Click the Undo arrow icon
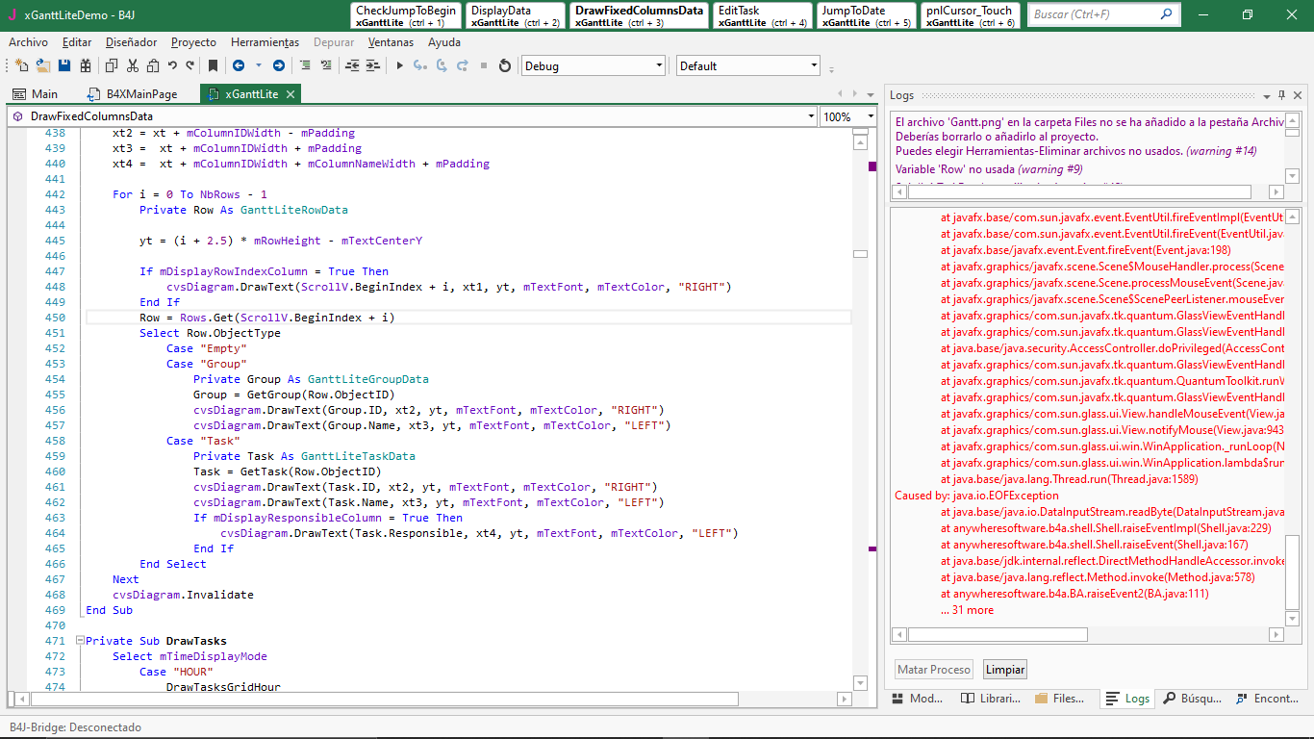This screenshot has height=739, width=1314. click(x=172, y=65)
